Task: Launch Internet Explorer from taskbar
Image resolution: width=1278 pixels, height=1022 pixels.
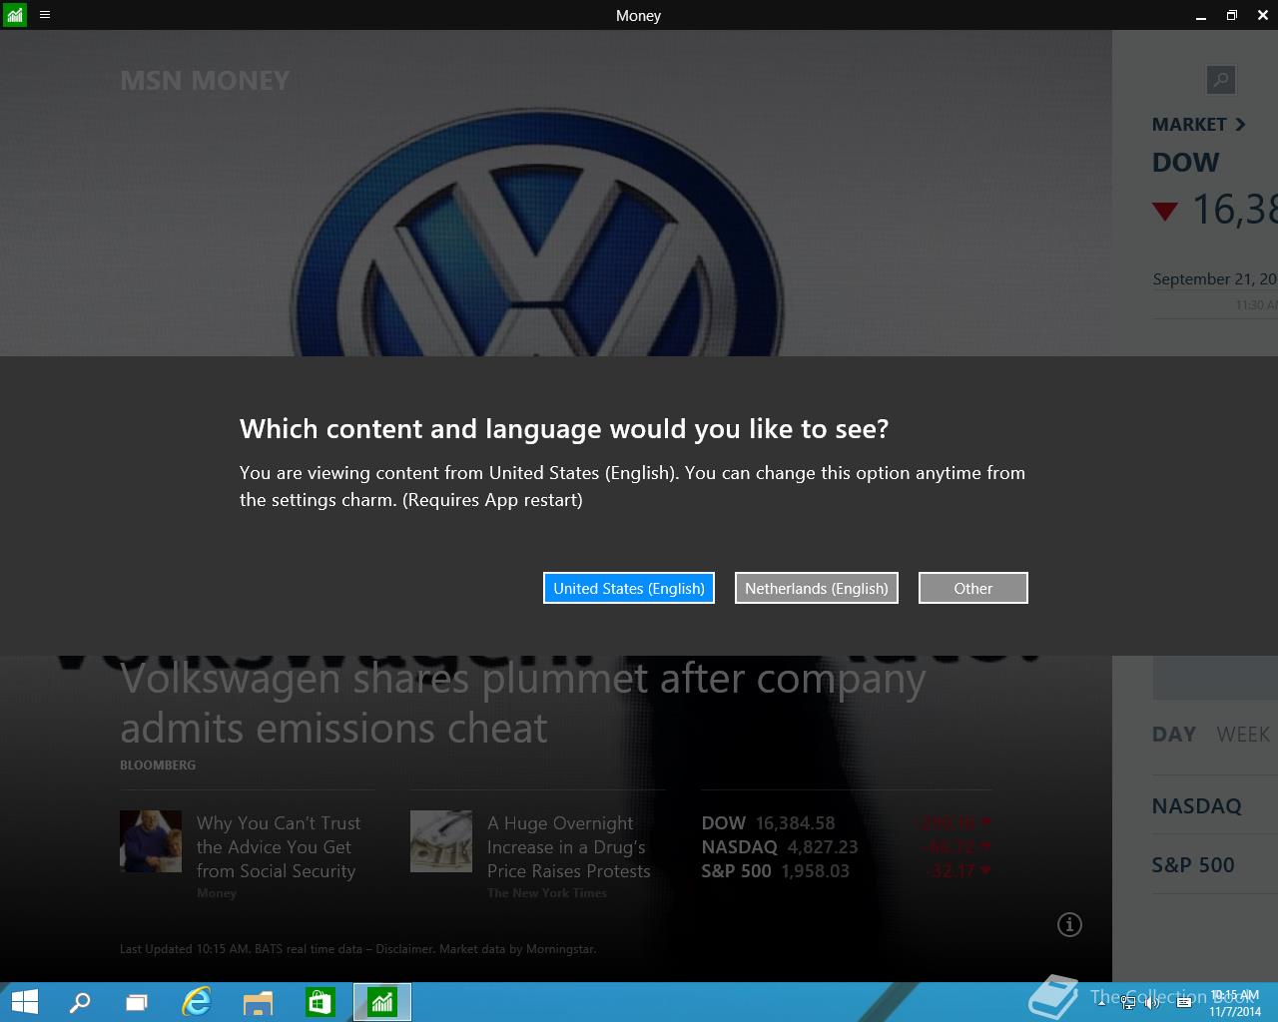Action: pos(197,1002)
